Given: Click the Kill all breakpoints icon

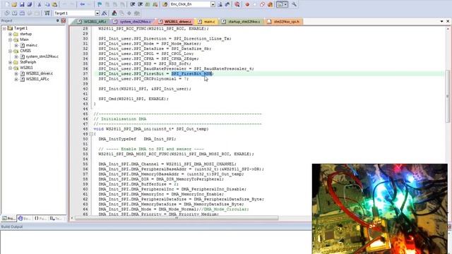Looking at the screenshot, I should pyautogui.click(x=270, y=4).
